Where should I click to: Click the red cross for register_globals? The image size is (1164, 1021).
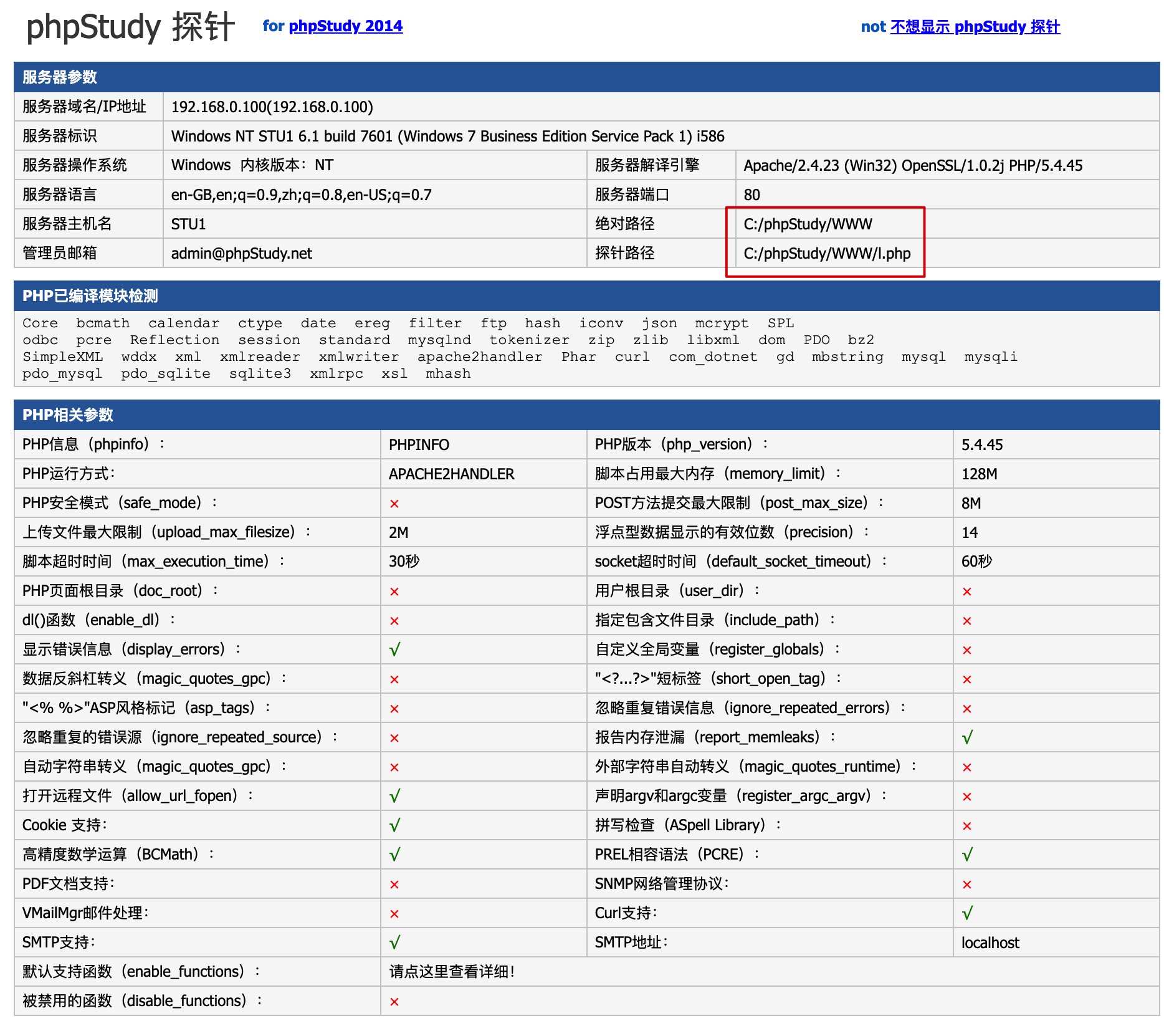pos(967,650)
